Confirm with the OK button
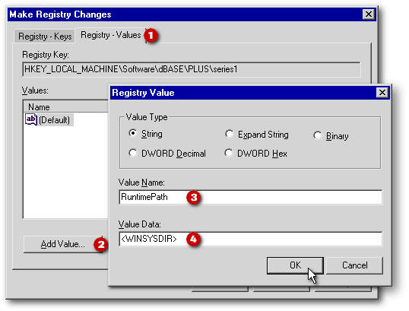Image resolution: width=409 pixels, height=311 pixels. pyautogui.click(x=295, y=265)
